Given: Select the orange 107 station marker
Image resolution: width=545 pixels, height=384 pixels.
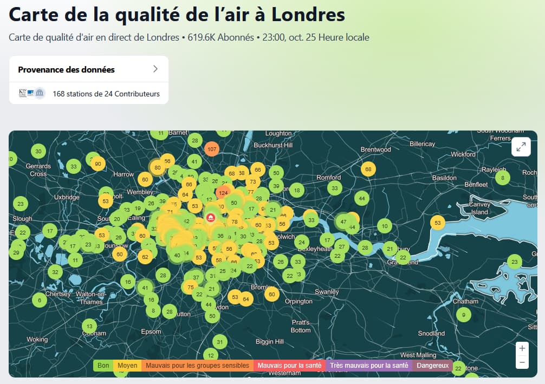Looking at the screenshot, I should 212,149.
